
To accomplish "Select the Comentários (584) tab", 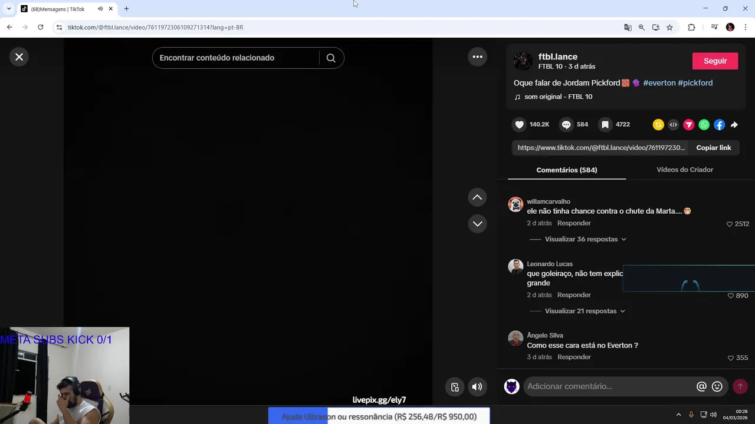I will point(567,170).
